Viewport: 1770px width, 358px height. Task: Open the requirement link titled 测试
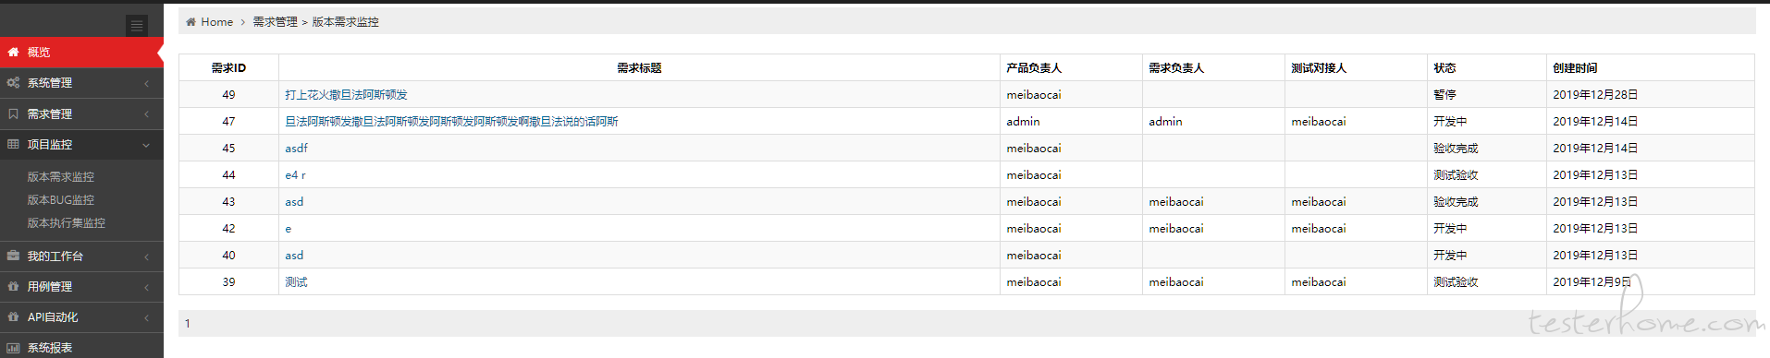(x=296, y=282)
